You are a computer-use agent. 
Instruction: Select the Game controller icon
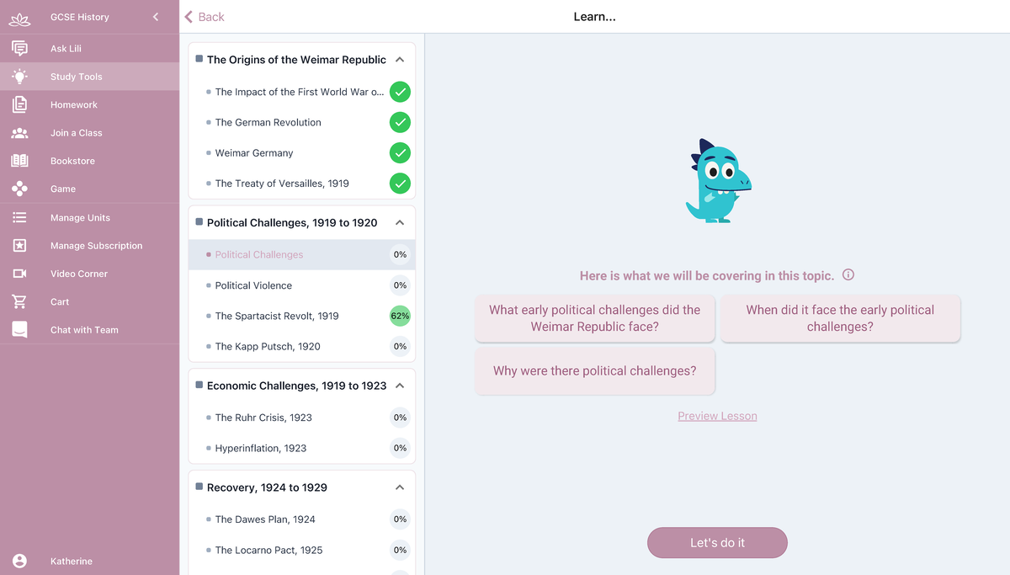pos(19,189)
